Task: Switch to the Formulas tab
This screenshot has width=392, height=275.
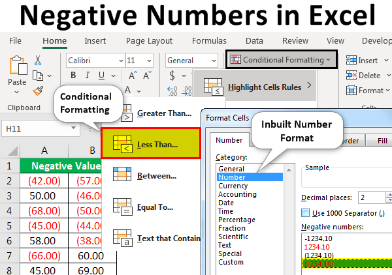Action: (209, 41)
